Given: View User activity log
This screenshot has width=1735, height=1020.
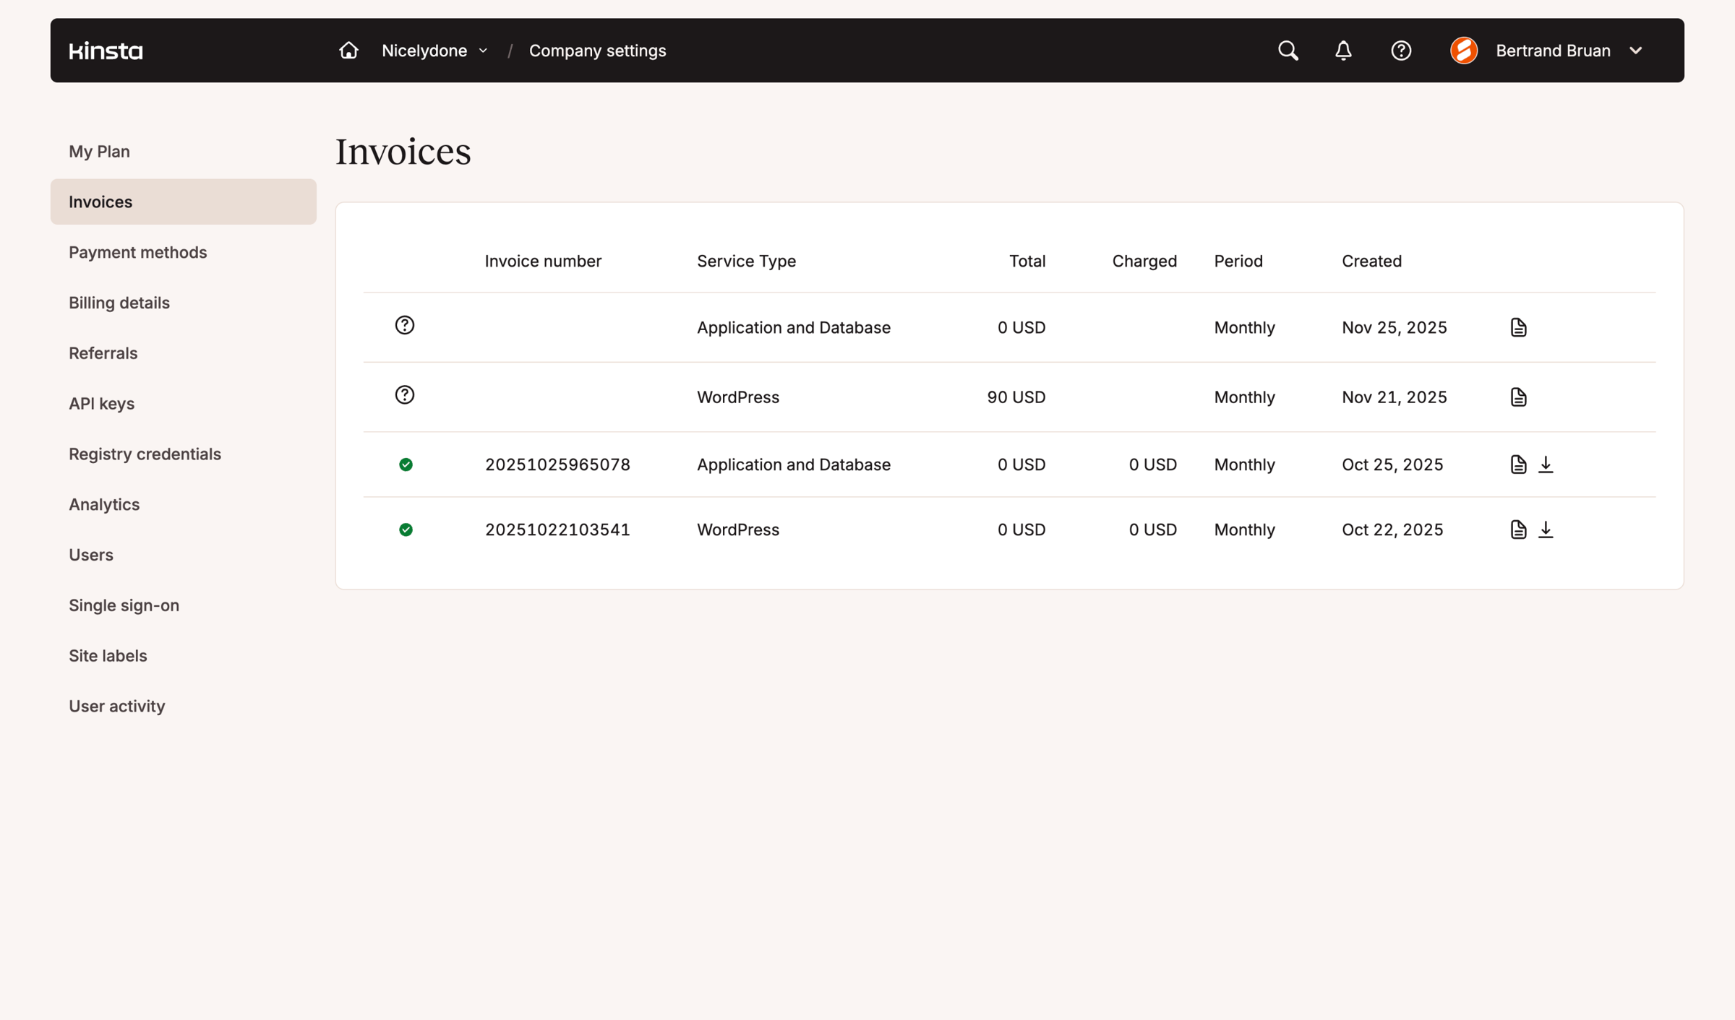Looking at the screenshot, I should point(116,706).
